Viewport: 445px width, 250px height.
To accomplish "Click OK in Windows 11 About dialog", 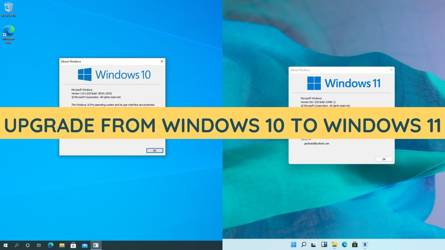I will tap(384, 159).
